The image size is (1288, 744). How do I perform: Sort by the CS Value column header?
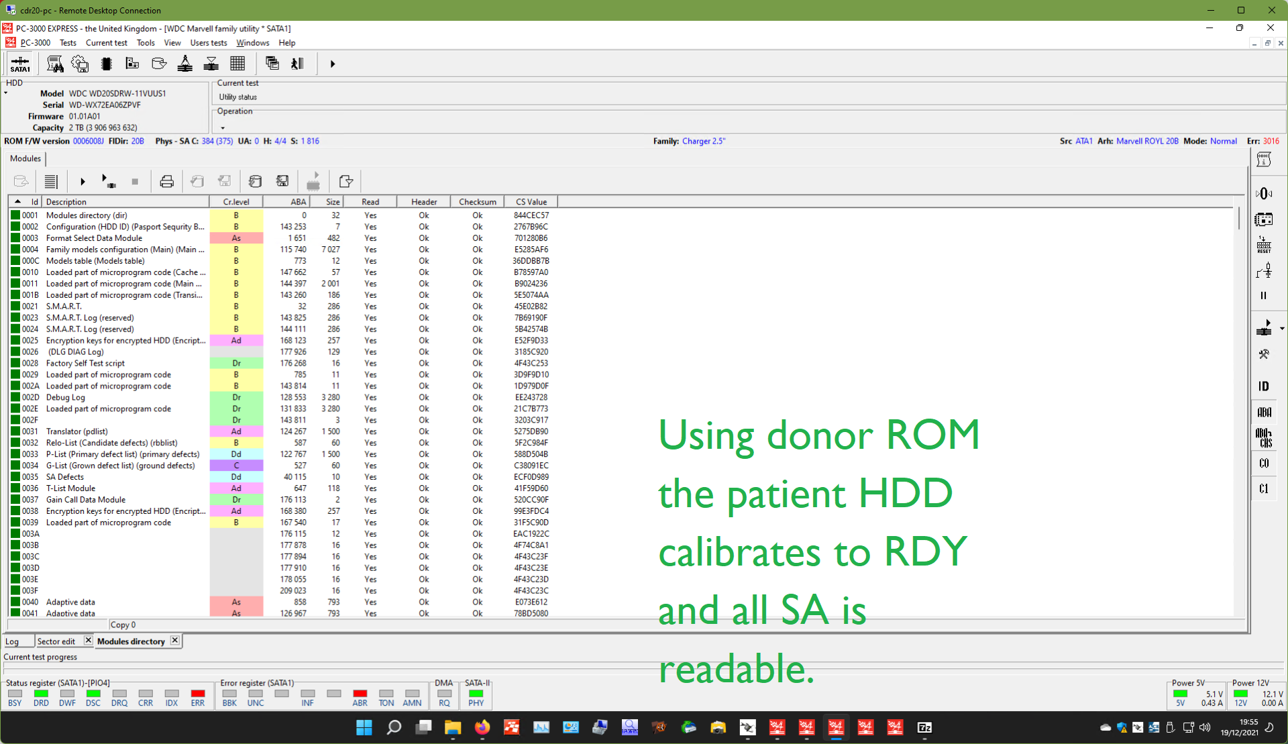[531, 202]
